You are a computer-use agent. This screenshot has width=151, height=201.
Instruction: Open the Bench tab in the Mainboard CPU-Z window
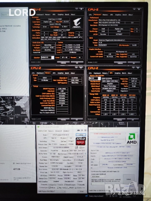pos(125,15)
